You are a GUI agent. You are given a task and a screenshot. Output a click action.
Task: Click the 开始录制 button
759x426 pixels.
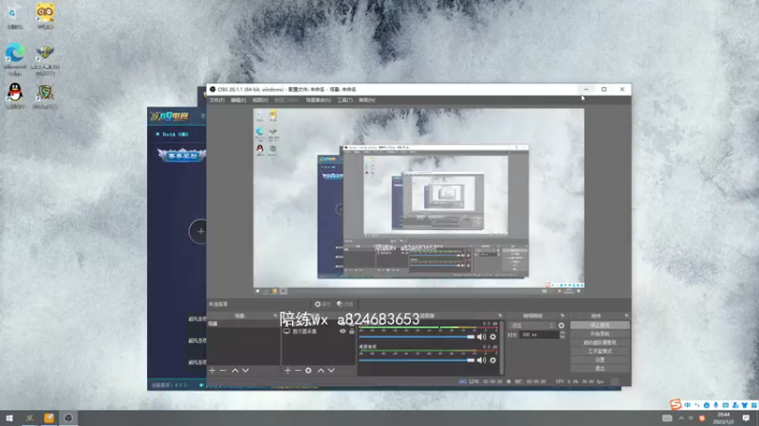600,334
